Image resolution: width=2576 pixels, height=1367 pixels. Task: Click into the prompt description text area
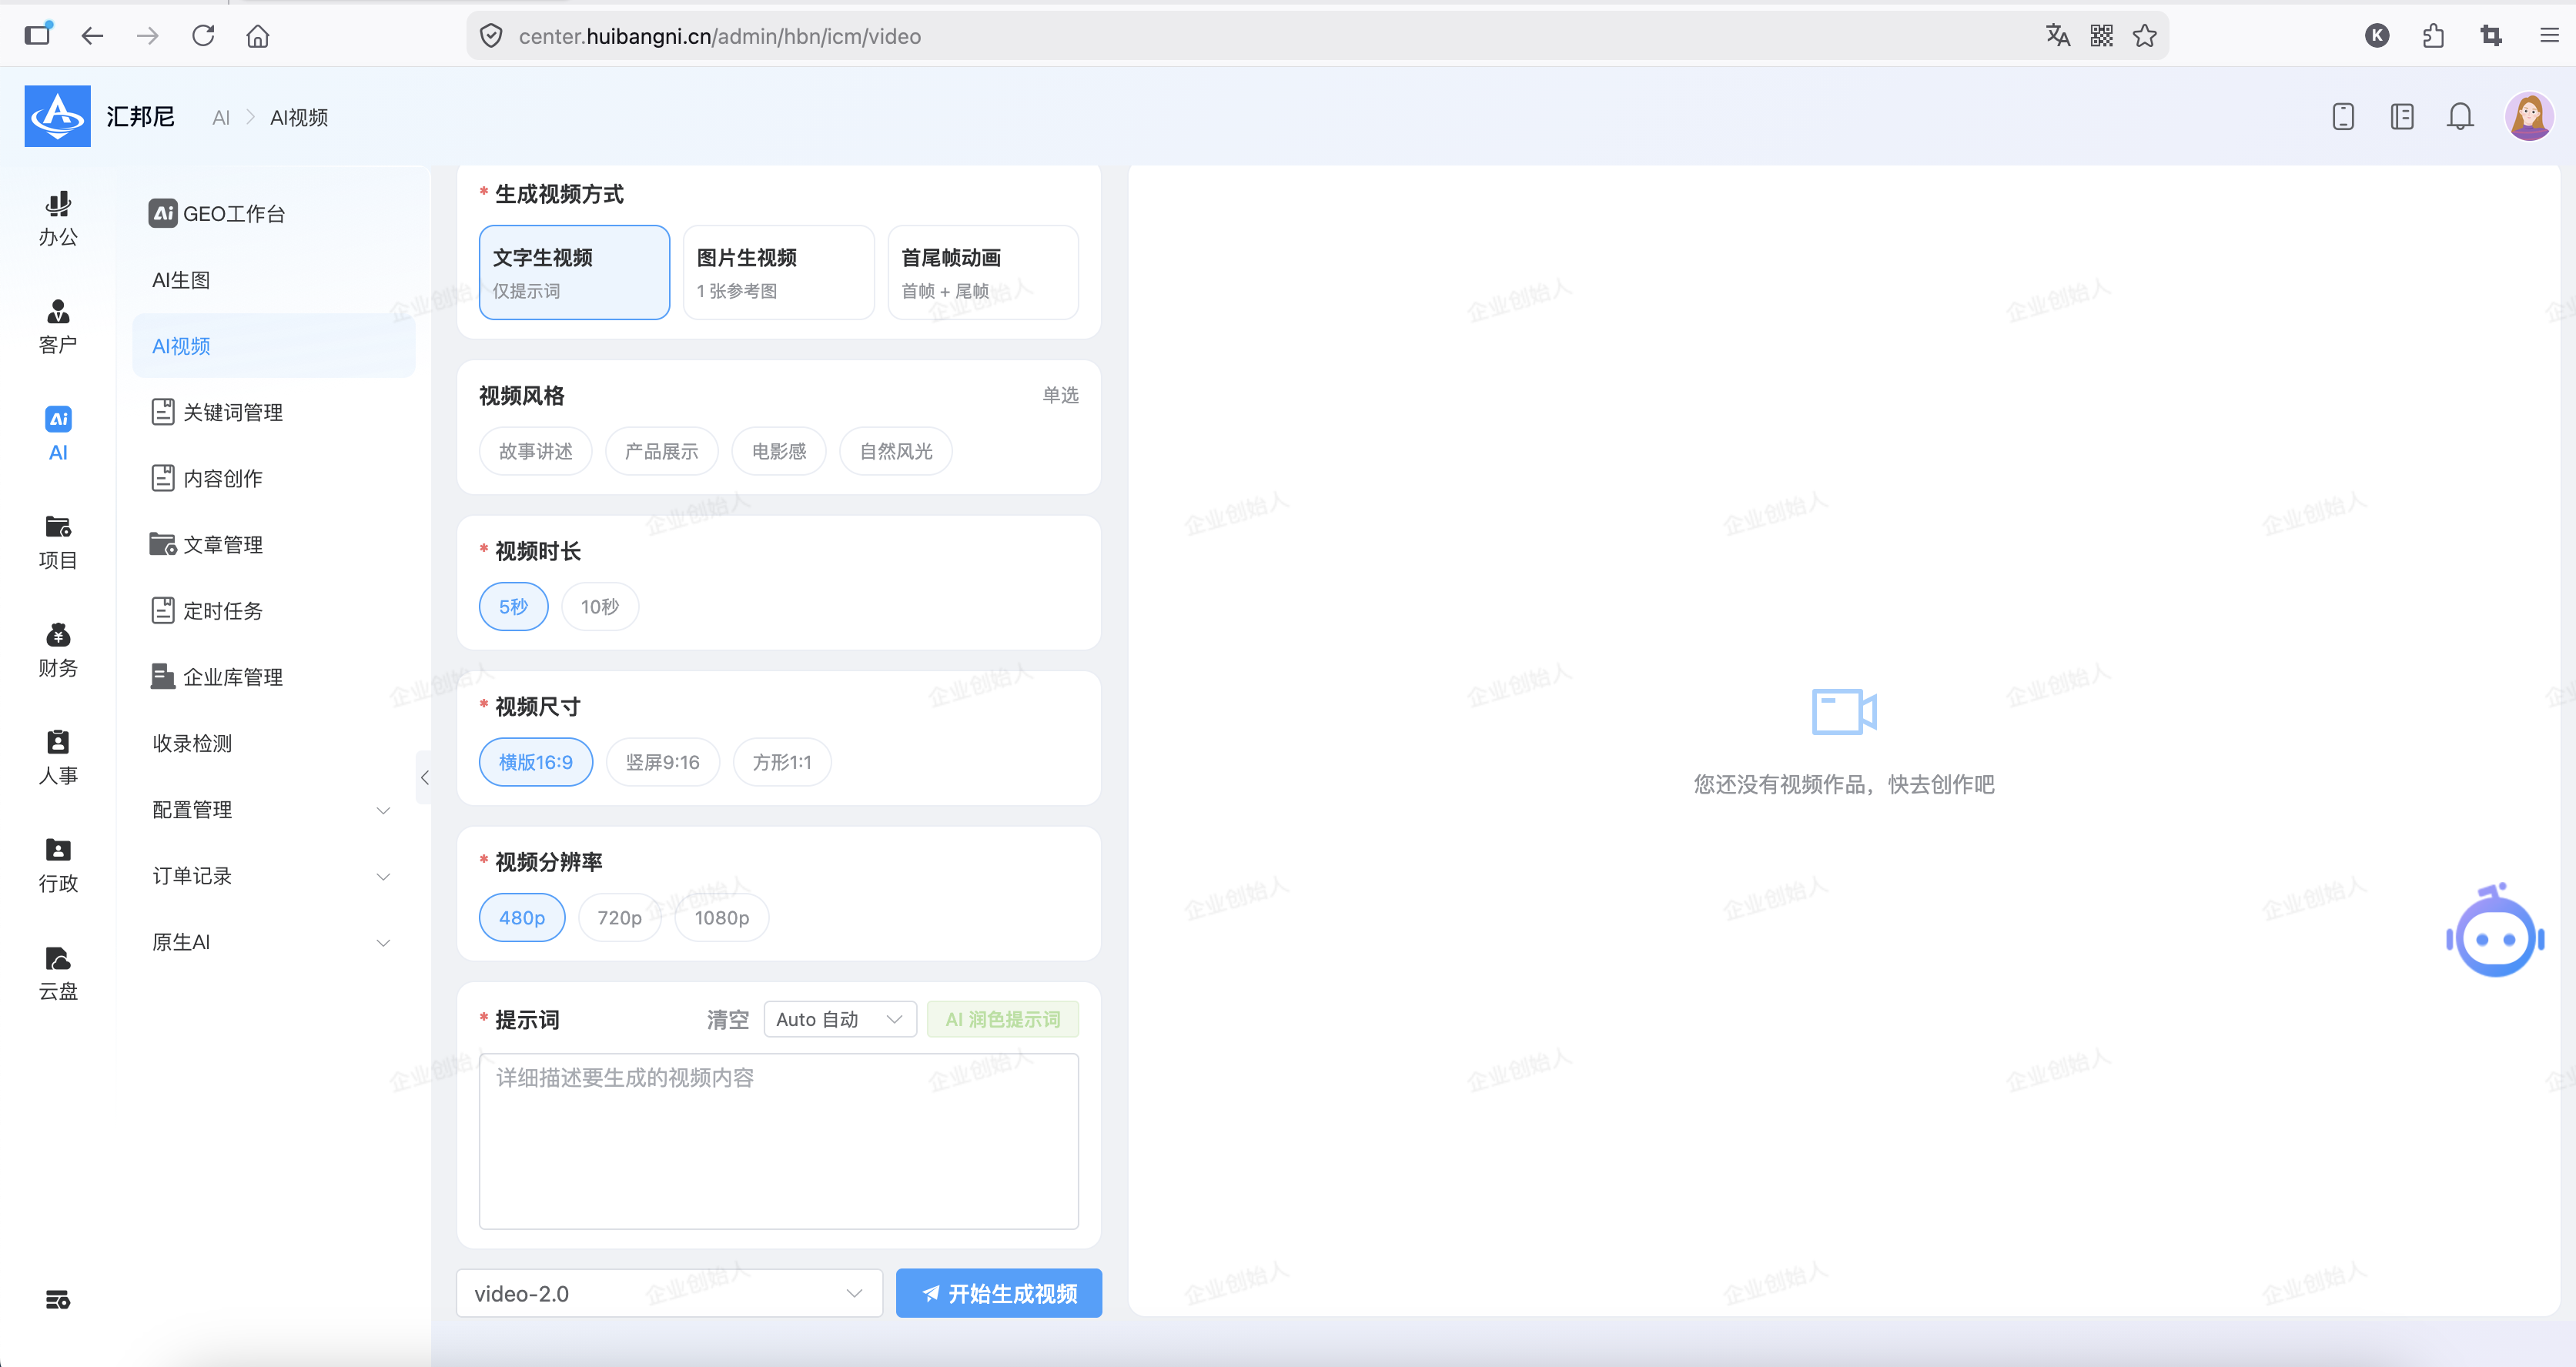click(x=778, y=1141)
